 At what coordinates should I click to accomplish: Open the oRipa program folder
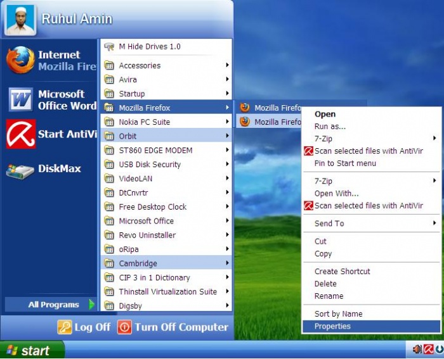pyautogui.click(x=166, y=249)
